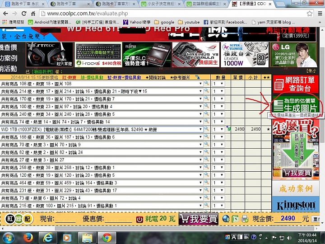Viewport: 325px width, 244px height.
Task: Open the media player on the taskbar
Action: pyautogui.click(x=67, y=238)
